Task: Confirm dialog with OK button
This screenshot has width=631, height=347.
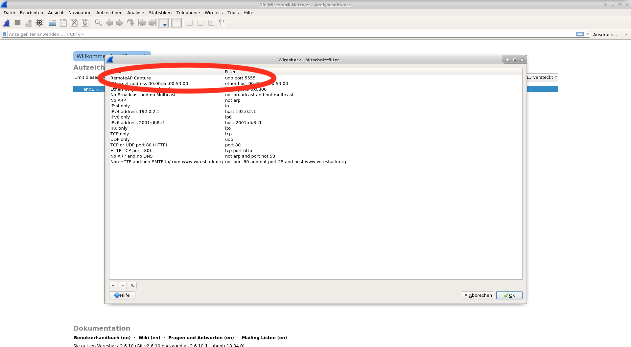Action: [509, 295]
